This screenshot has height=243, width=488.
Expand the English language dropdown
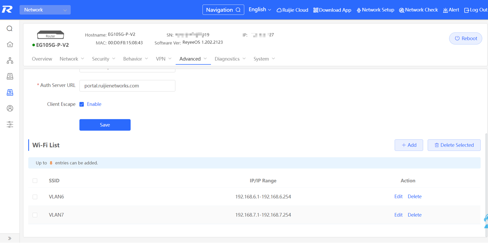tap(260, 10)
